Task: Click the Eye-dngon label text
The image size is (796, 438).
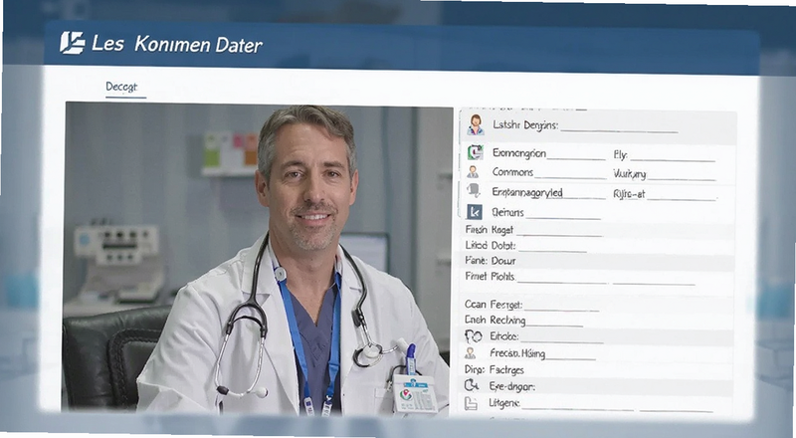Action: [511, 386]
